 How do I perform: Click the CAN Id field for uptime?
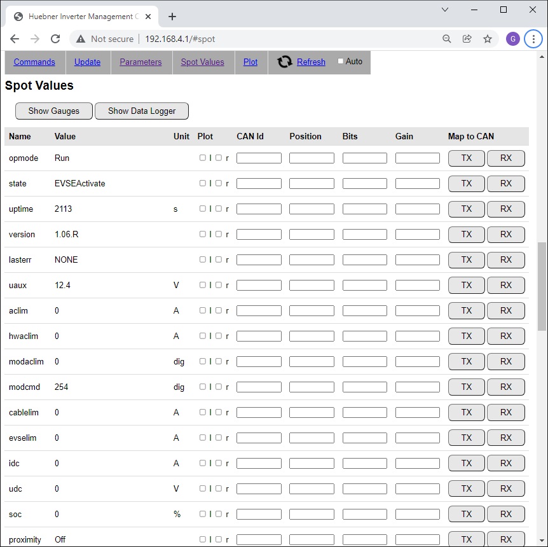point(259,209)
